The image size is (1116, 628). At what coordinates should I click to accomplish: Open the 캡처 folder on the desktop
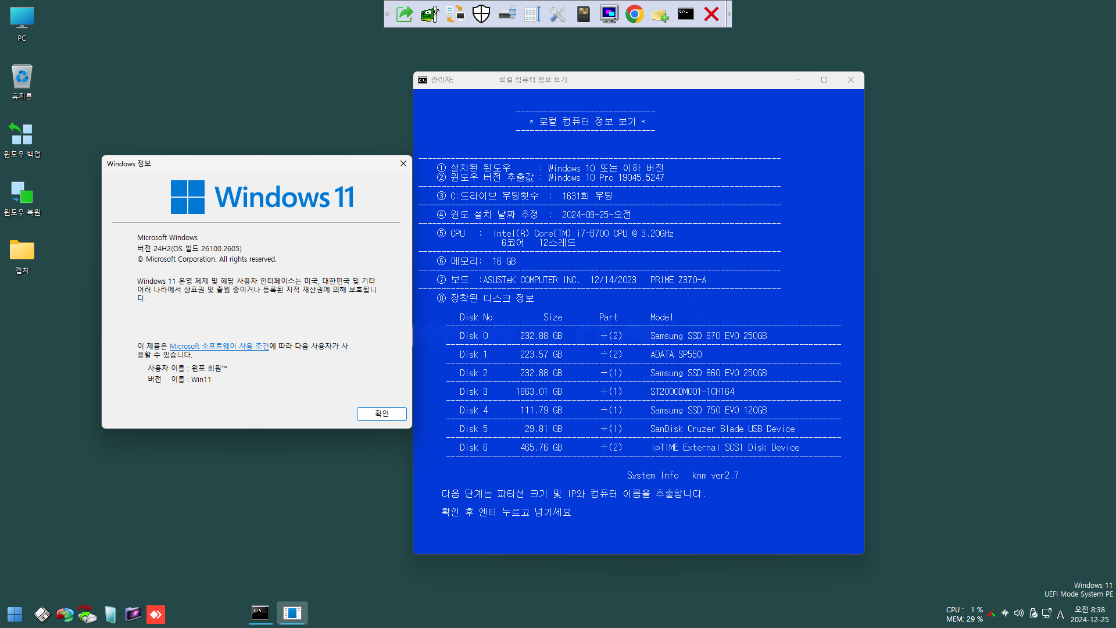pyautogui.click(x=22, y=256)
